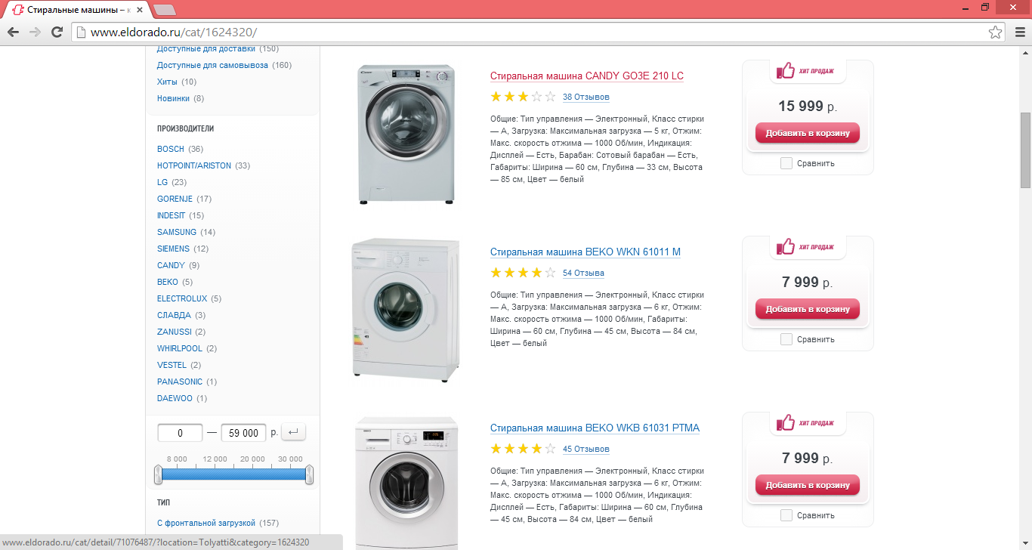Bookmark page with the star icon
1032x550 pixels.
pyautogui.click(x=996, y=32)
